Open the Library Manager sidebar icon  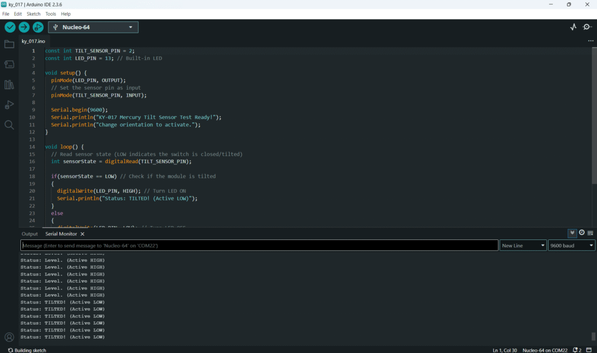(x=9, y=84)
